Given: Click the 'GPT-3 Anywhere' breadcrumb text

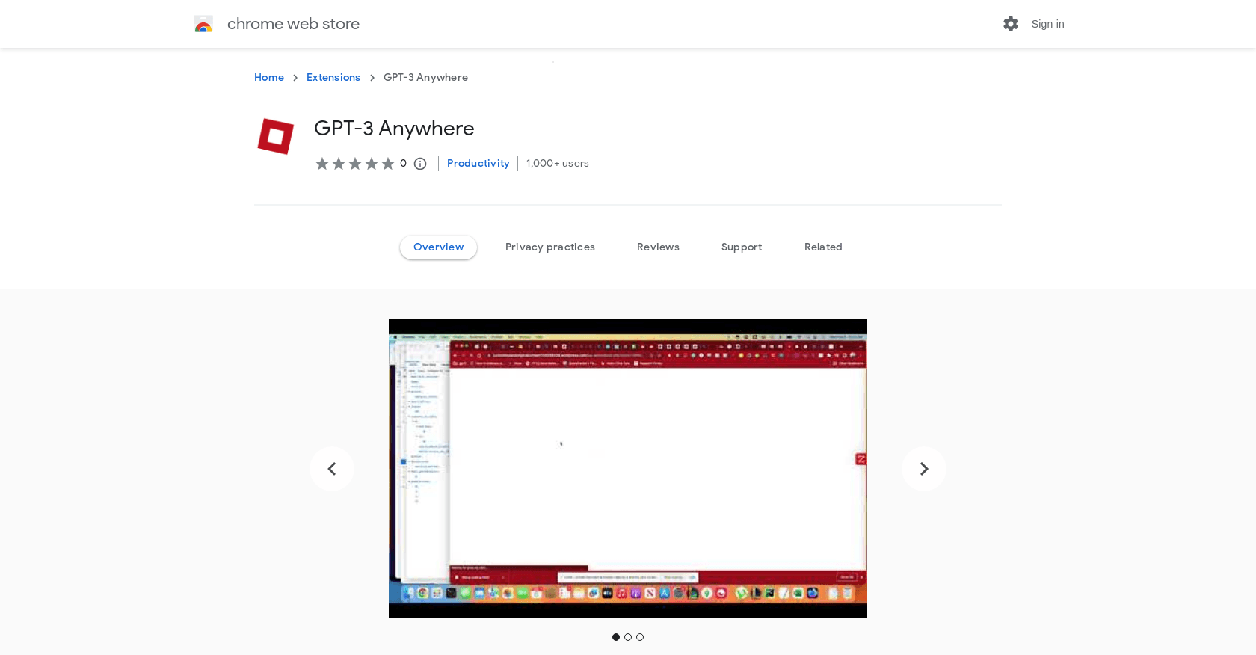Looking at the screenshot, I should coord(425,77).
